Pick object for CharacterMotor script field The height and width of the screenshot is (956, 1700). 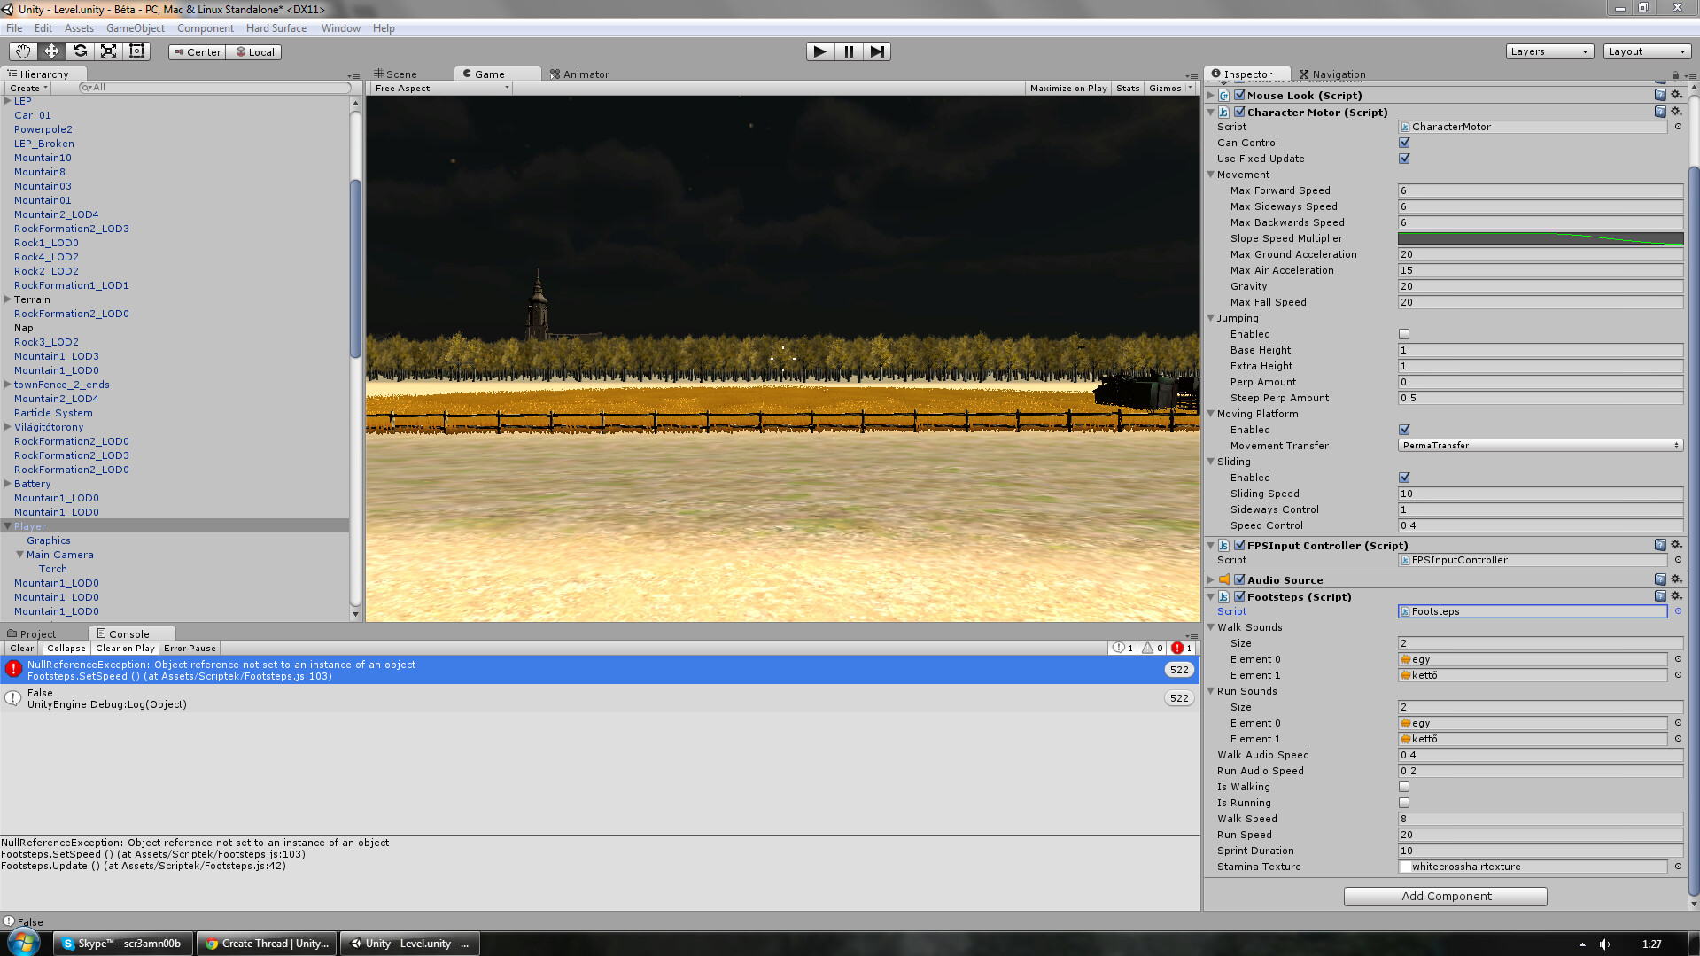1678,127
